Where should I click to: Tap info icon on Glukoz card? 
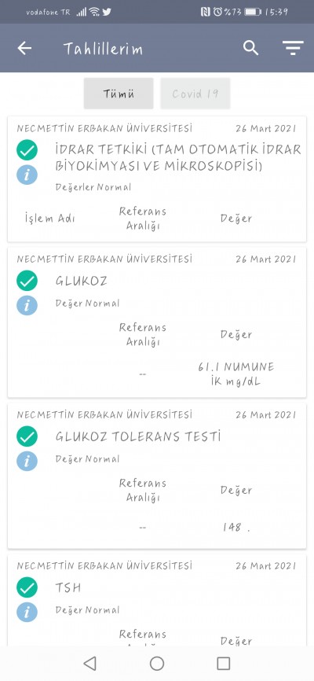tap(27, 305)
